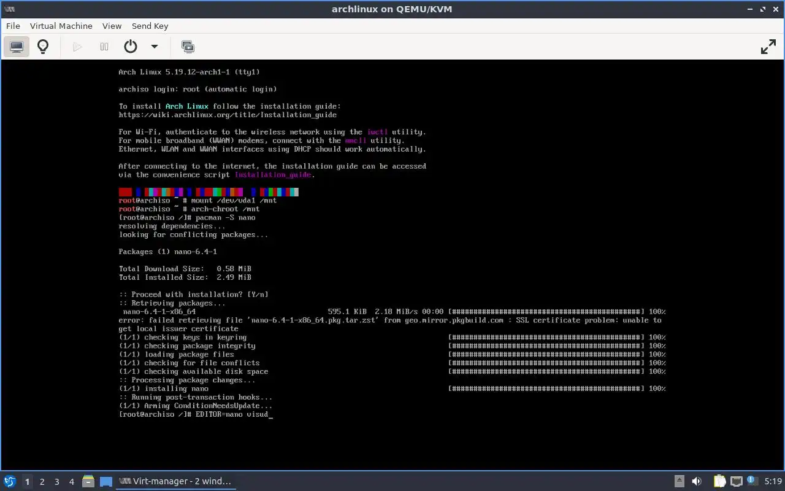Viewport: 785px width, 491px height.
Task: Open the clipboard manager tray icon
Action: coord(719,481)
